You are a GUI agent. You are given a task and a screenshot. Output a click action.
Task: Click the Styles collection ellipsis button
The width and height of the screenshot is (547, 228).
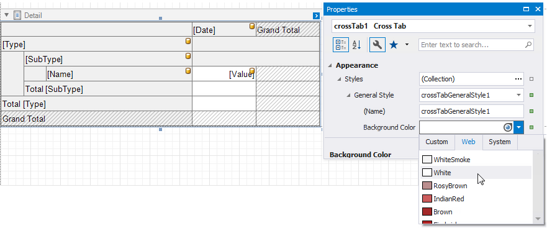coord(518,79)
